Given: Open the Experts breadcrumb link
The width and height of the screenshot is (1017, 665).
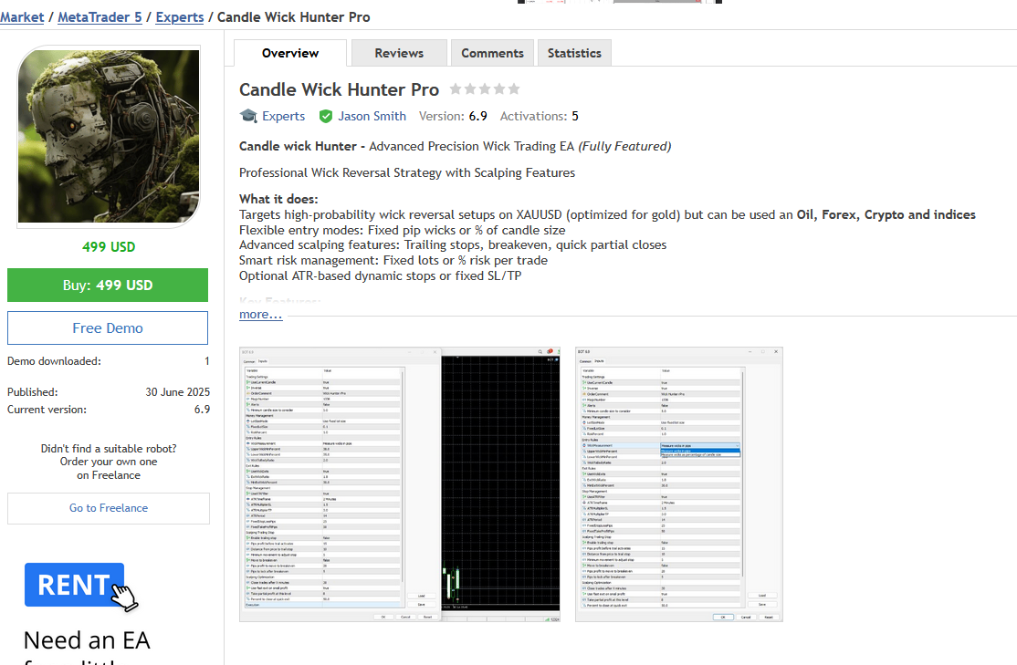Looking at the screenshot, I should 180,17.
